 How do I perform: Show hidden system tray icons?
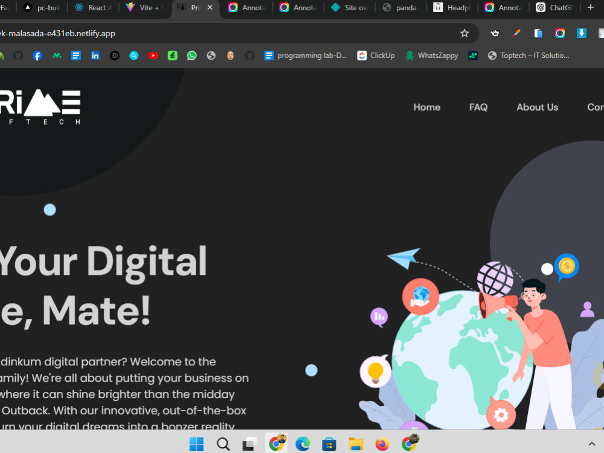(x=591, y=444)
